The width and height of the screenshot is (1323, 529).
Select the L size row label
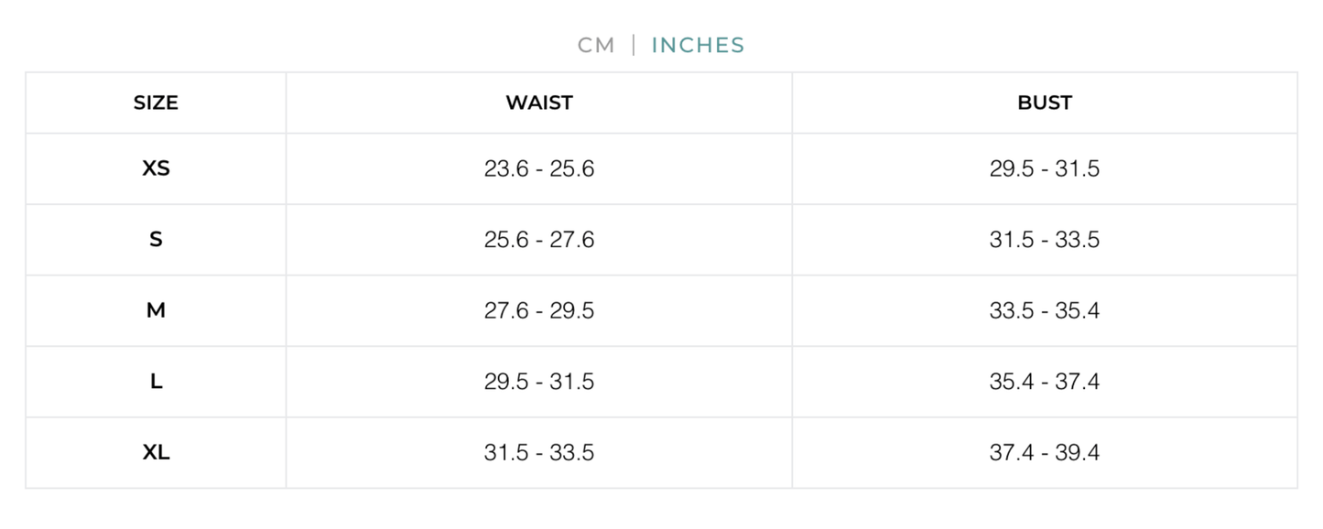click(x=155, y=382)
